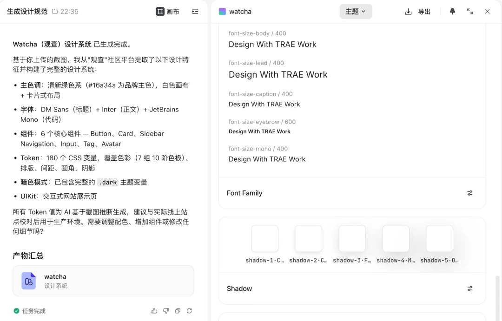Expand the panel to fullscreen
Image resolution: width=502 pixels, height=321 pixels.
point(469,12)
